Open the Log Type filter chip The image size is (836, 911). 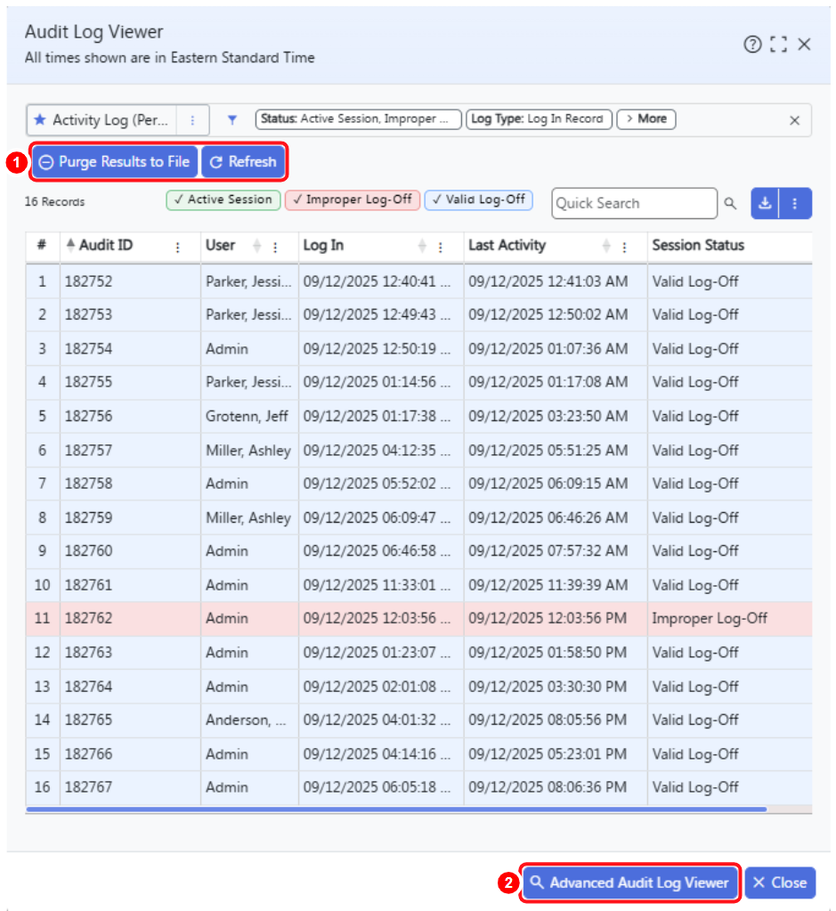click(539, 119)
